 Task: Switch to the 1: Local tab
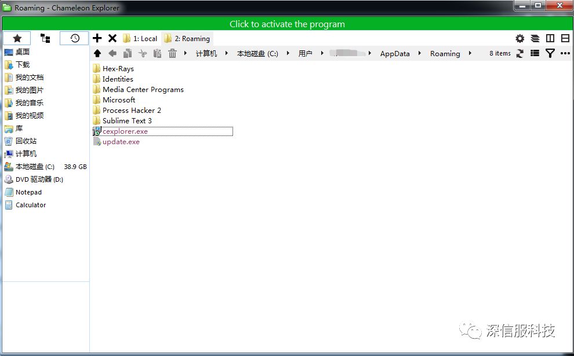click(140, 38)
